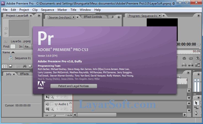Open the Audio Meters panel flyout menu
The image size is (203, 124).
point(199,74)
